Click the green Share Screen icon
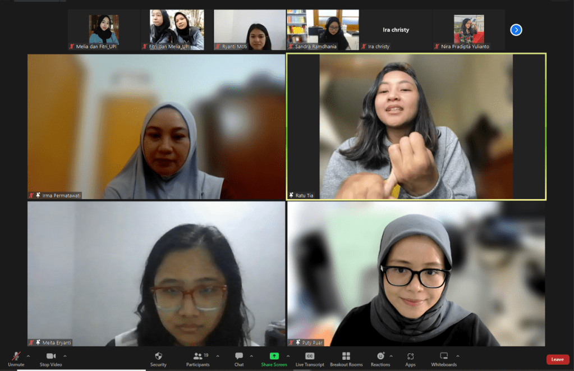The width and height of the screenshot is (574, 371). (x=274, y=356)
